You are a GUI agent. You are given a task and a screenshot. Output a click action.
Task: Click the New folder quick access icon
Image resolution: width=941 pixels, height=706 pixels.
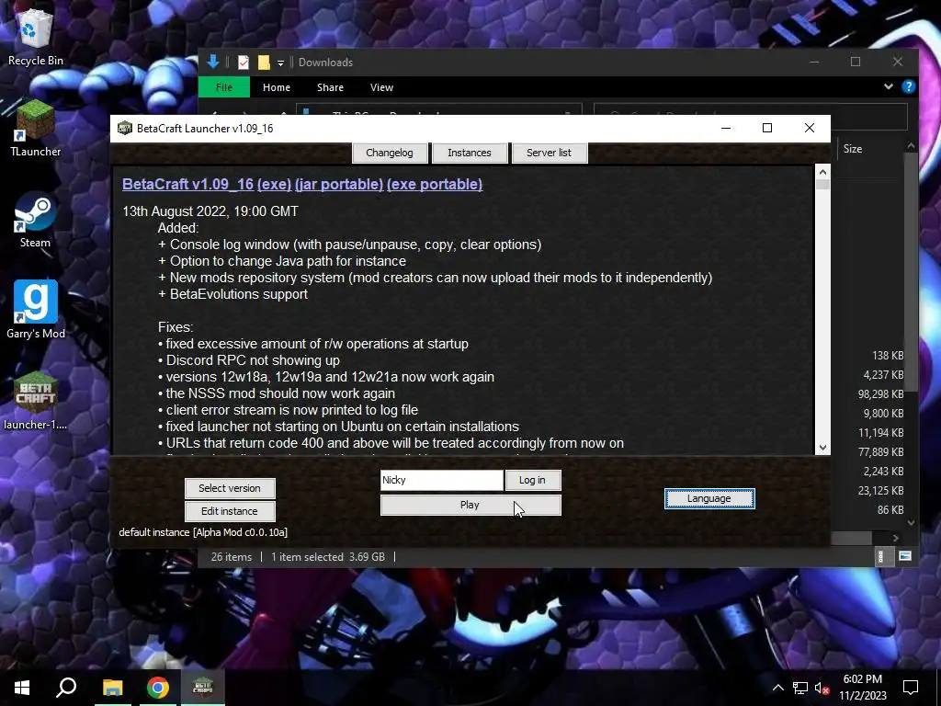[x=264, y=62]
